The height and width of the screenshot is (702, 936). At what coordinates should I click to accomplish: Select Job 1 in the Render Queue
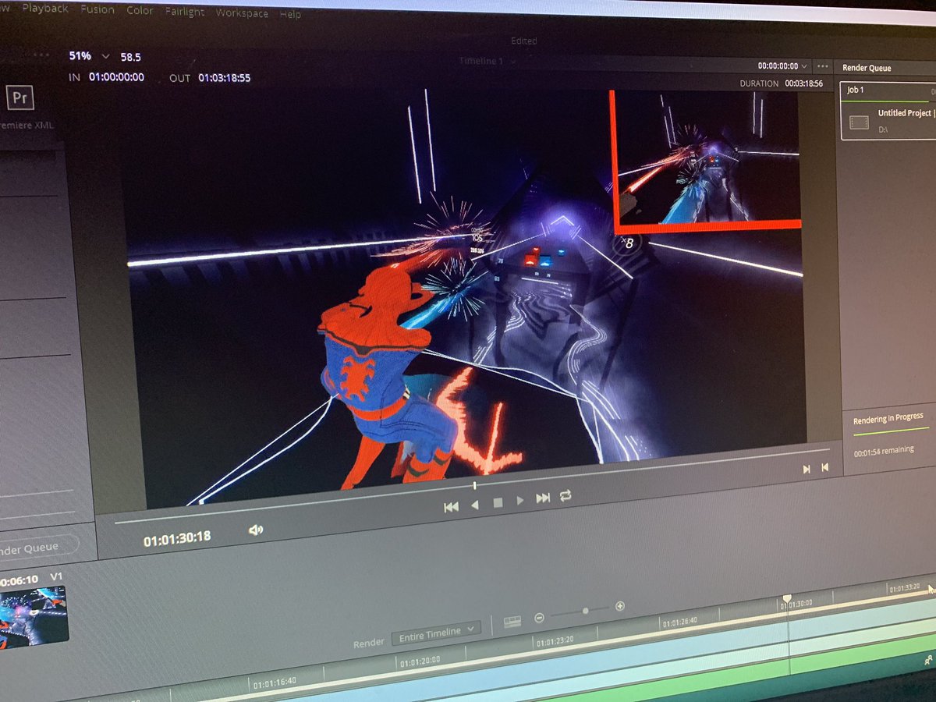888,110
